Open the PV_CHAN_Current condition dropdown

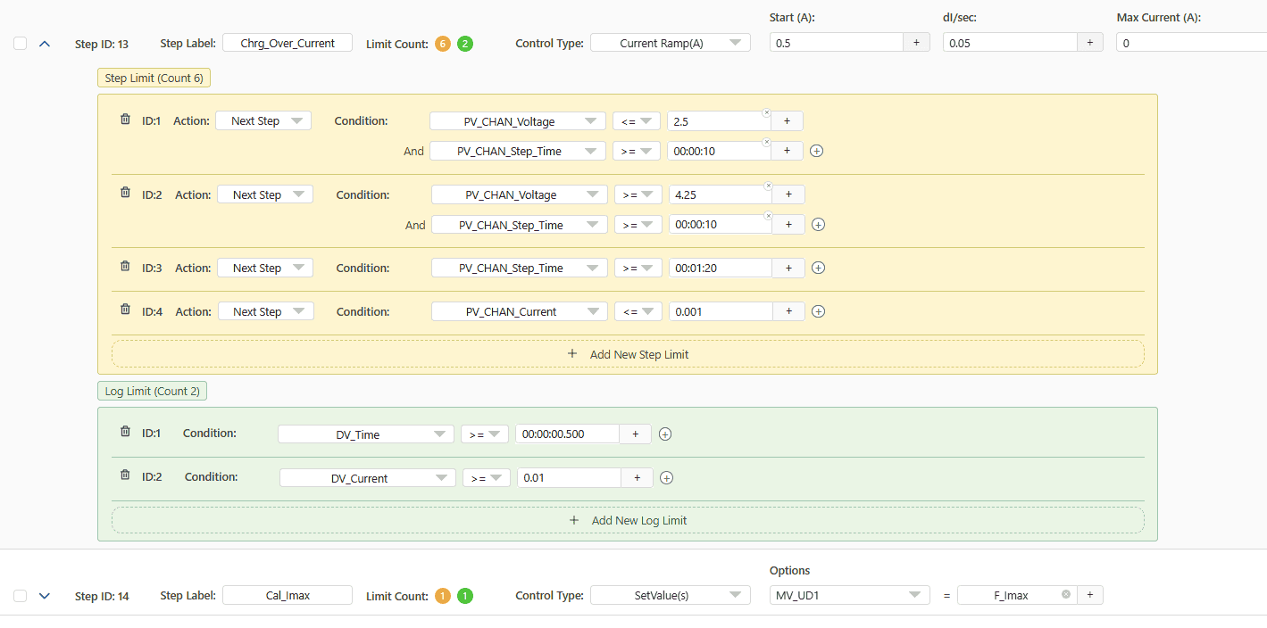tap(520, 311)
